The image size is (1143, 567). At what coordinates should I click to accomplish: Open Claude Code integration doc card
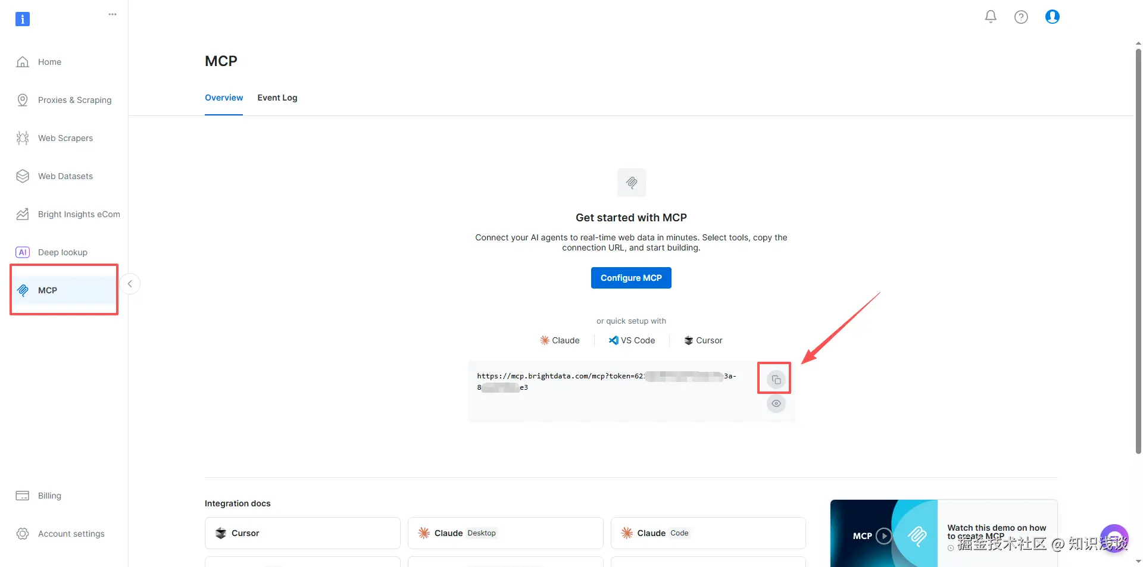coord(708,533)
